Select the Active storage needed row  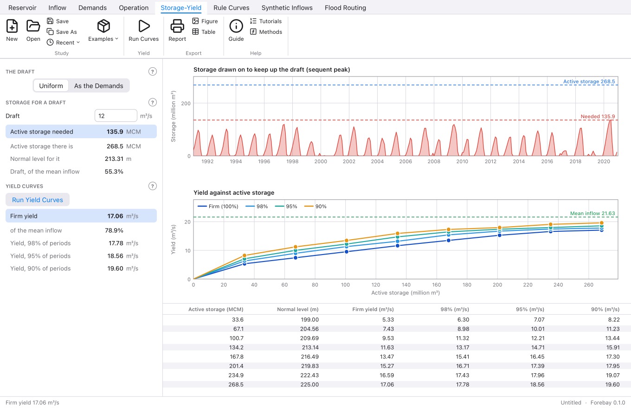click(81, 132)
